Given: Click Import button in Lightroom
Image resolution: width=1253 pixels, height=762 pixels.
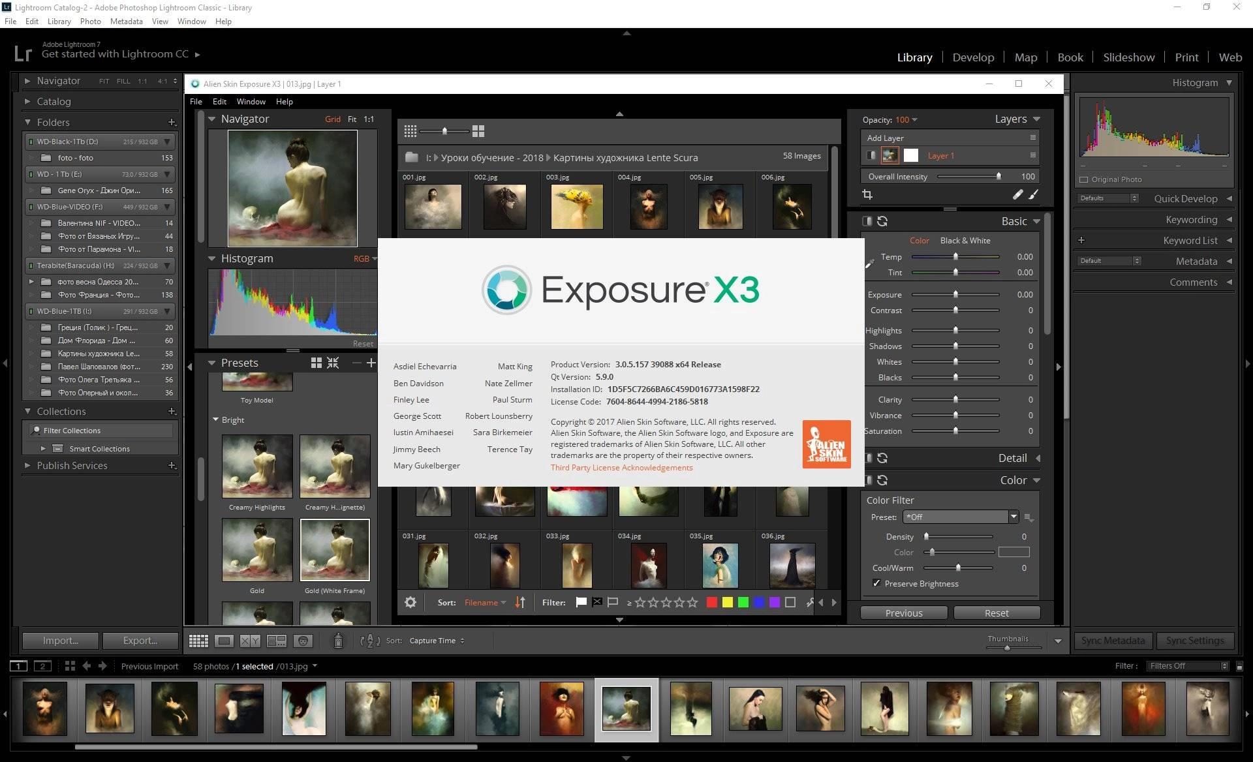Looking at the screenshot, I should (60, 641).
